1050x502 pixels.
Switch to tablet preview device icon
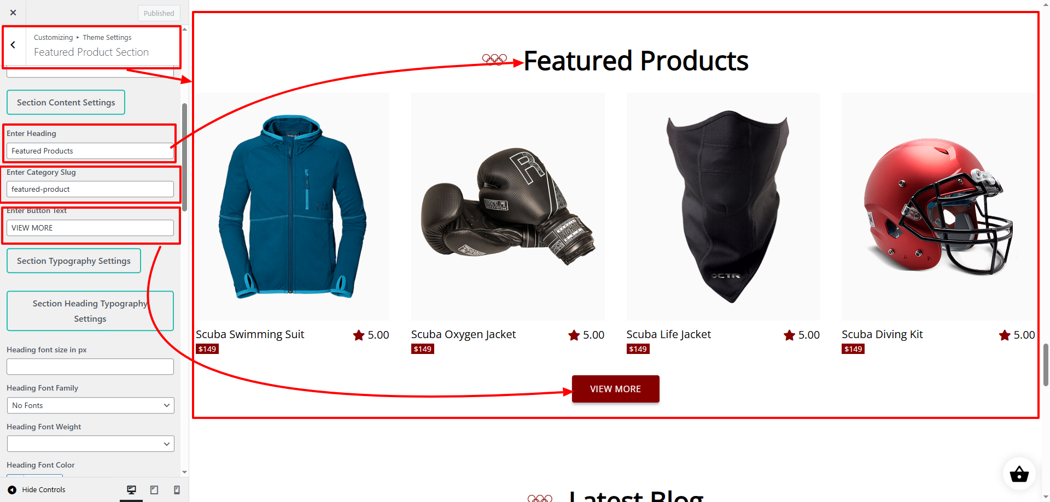coord(154,490)
